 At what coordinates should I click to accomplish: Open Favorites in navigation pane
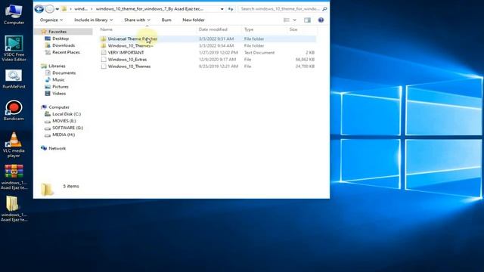pos(57,32)
